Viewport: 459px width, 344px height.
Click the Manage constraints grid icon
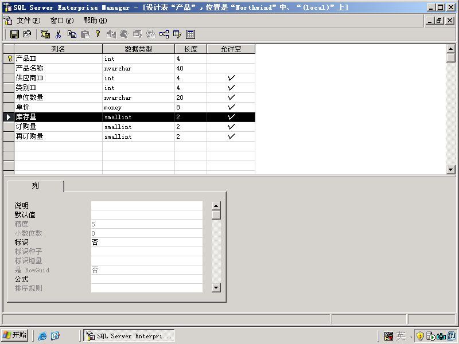pos(190,34)
